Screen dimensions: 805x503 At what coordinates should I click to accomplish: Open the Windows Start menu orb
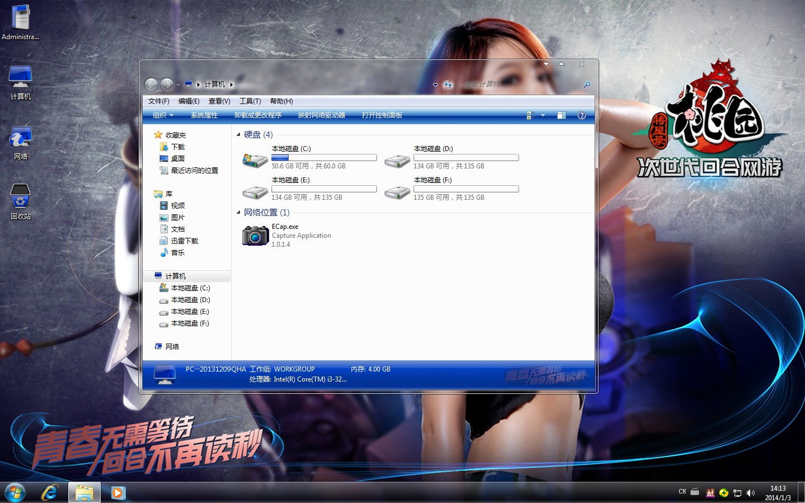point(15,493)
